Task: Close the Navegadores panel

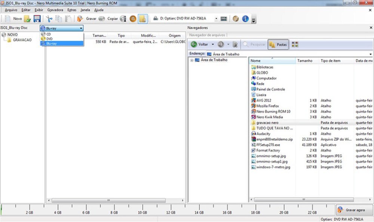Action: 371,28
